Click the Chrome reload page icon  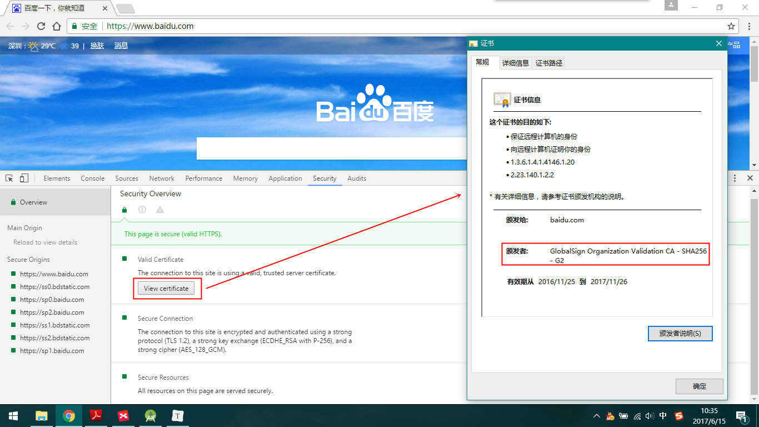41,26
